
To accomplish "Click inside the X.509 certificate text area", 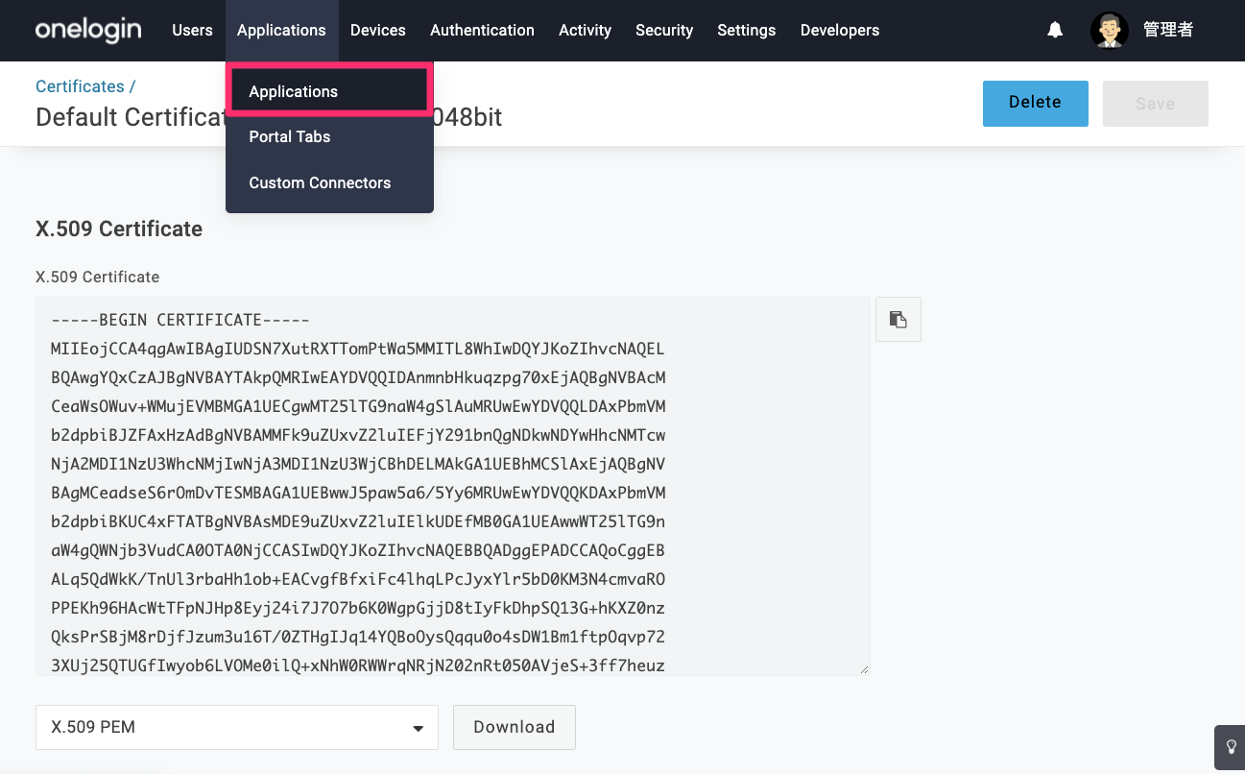I will pyautogui.click(x=453, y=486).
